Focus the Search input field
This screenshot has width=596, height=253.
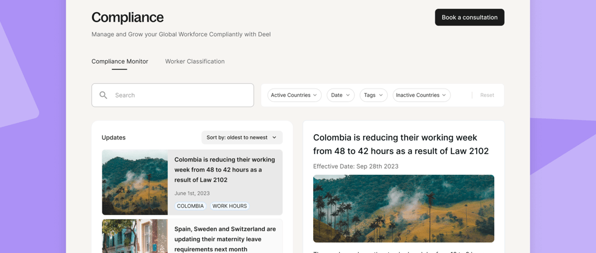[x=180, y=95]
